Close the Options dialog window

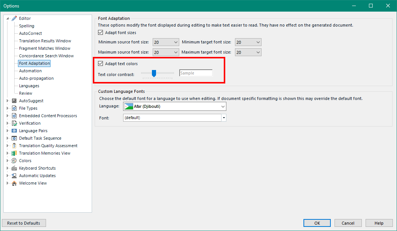point(388,6)
